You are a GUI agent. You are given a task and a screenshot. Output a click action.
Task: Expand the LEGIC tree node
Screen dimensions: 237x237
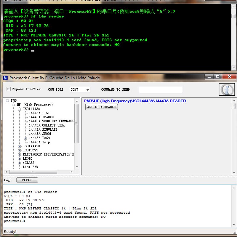point(19,159)
